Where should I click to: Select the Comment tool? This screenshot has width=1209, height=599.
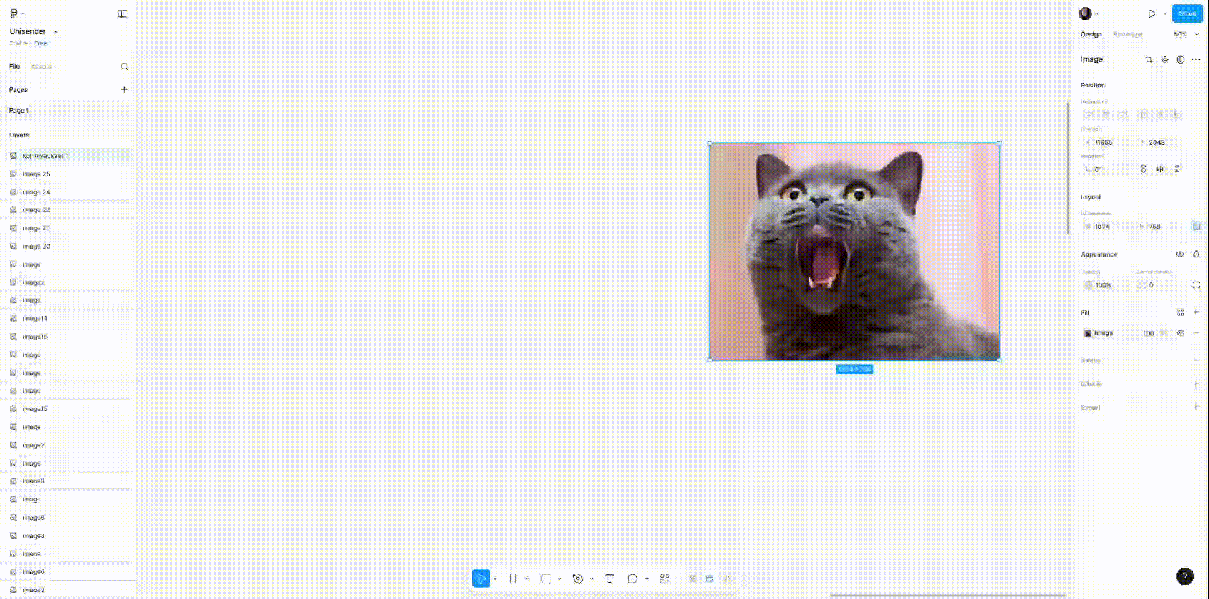click(x=632, y=579)
